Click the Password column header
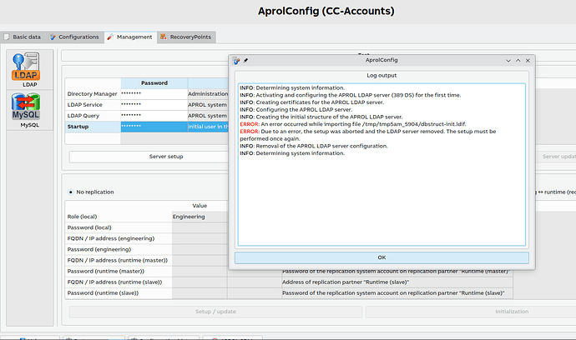The height and width of the screenshot is (340, 576). (154, 83)
